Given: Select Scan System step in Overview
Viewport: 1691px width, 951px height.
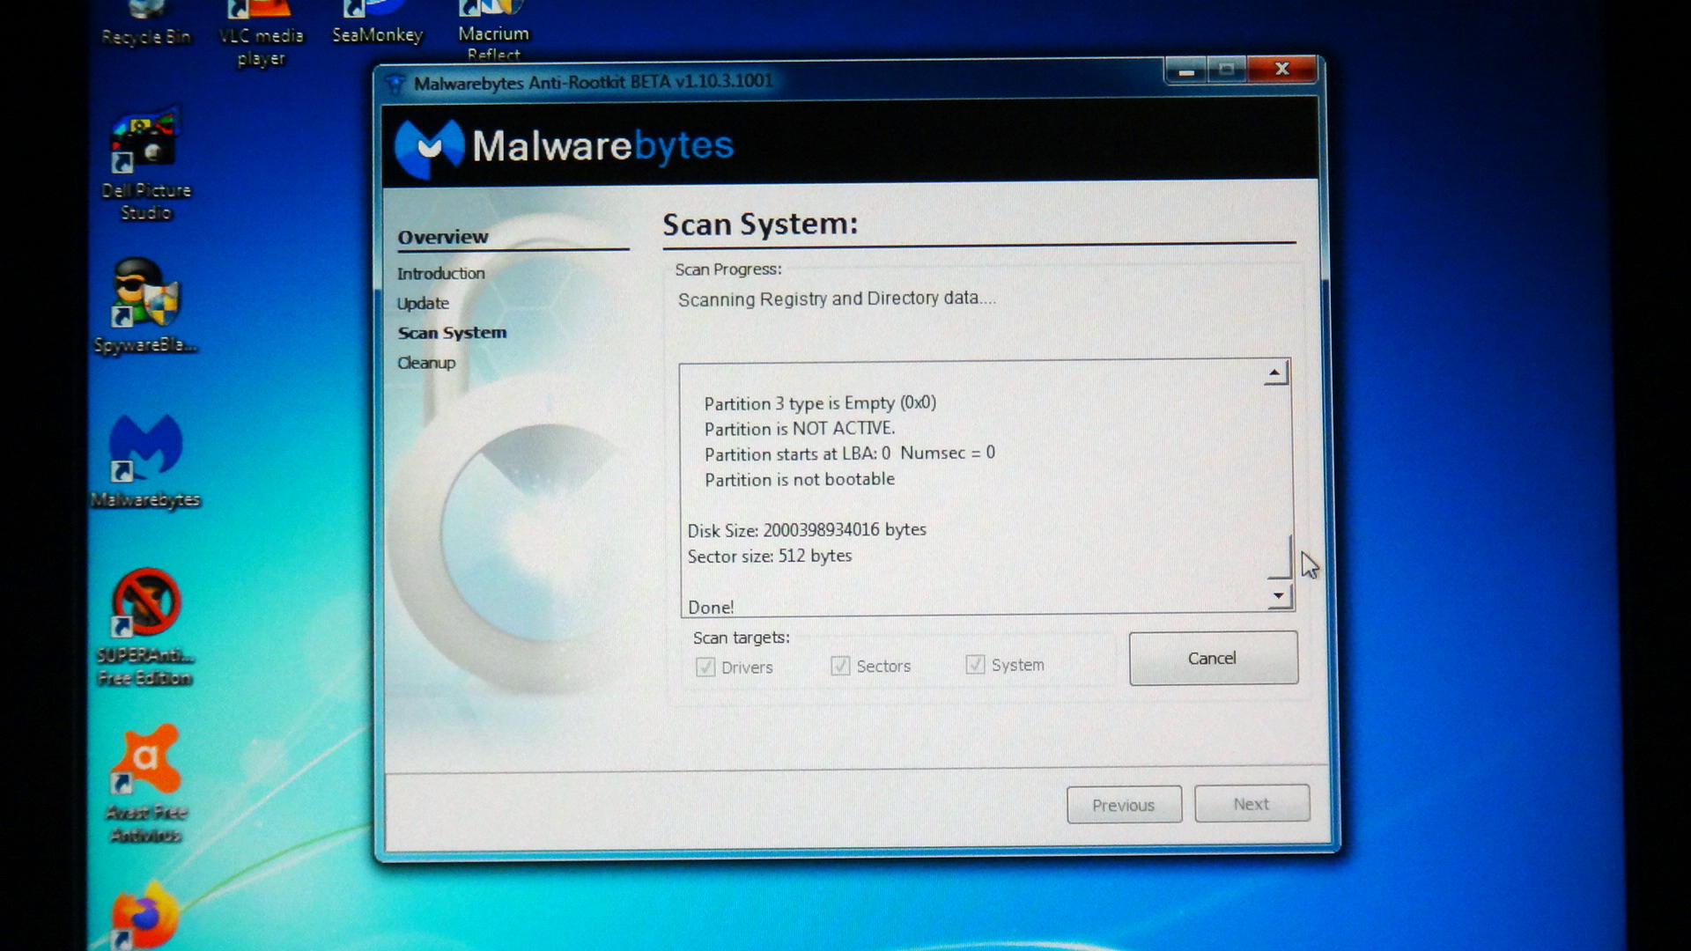Looking at the screenshot, I should click(x=452, y=333).
